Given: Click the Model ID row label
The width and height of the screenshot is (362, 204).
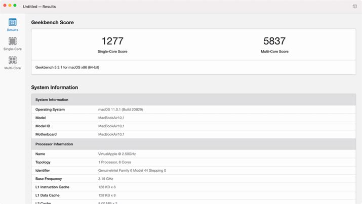Looking at the screenshot, I should coord(43,126).
